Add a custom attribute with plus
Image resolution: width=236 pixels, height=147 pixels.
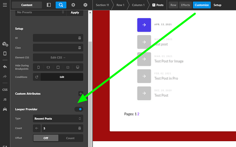click(x=81, y=93)
